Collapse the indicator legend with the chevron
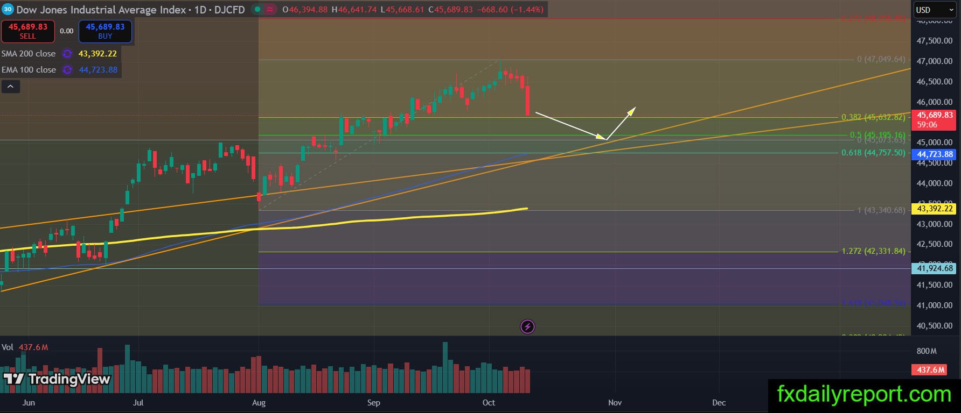The image size is (961, 413). (11, 86)
